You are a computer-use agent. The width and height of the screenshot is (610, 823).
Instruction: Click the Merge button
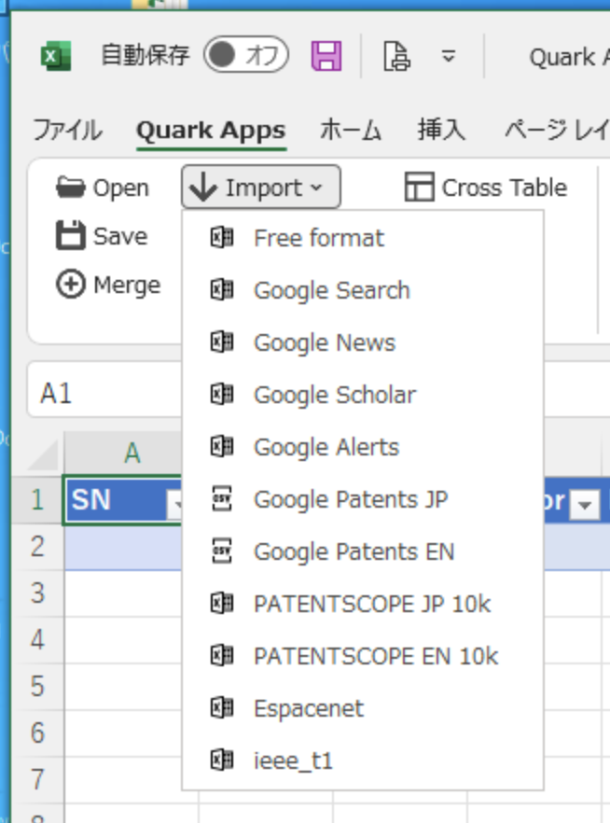tap(108, 285)
